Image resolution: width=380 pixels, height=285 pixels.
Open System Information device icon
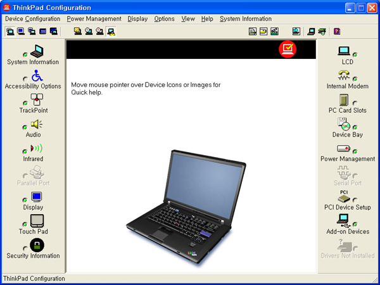[37, 51]
